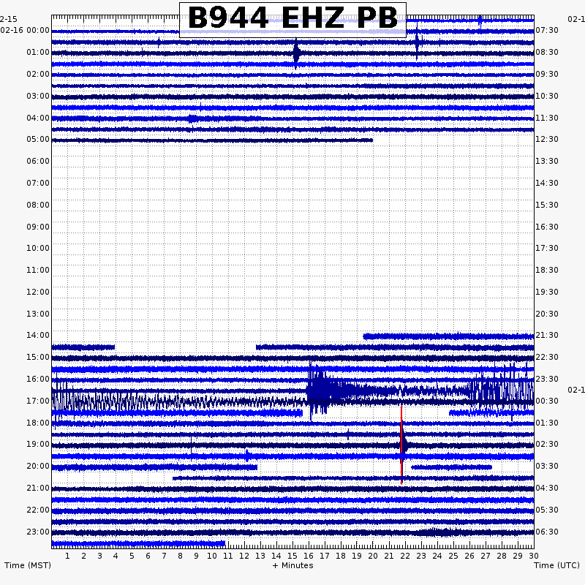The width and height of the screenshot is (585, 585).
Task: Click the 06:00 MST row label
Action: pos(38,161)
